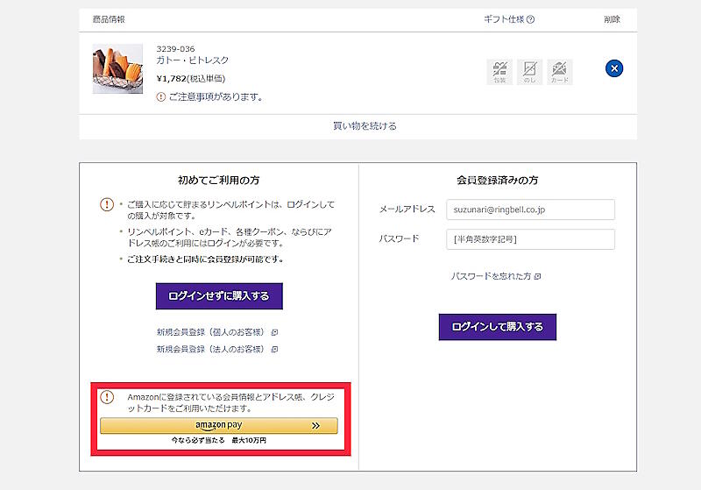Open 新規会員登録（法人のお客様） link
Viewport: 701px width, 490px height.
211,349
